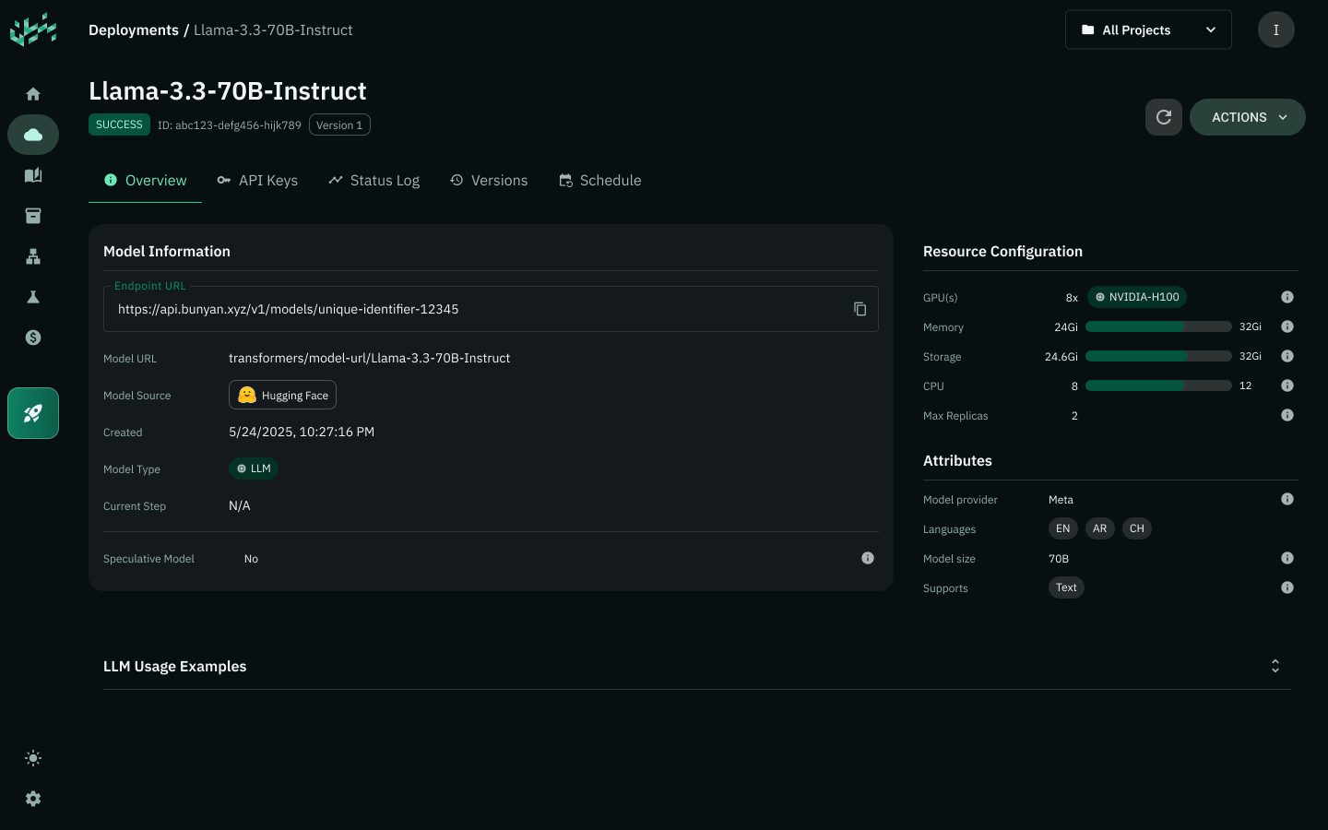The image size is (1328, 830).
Task: Click the 70B model size value
Action: 1059,559
